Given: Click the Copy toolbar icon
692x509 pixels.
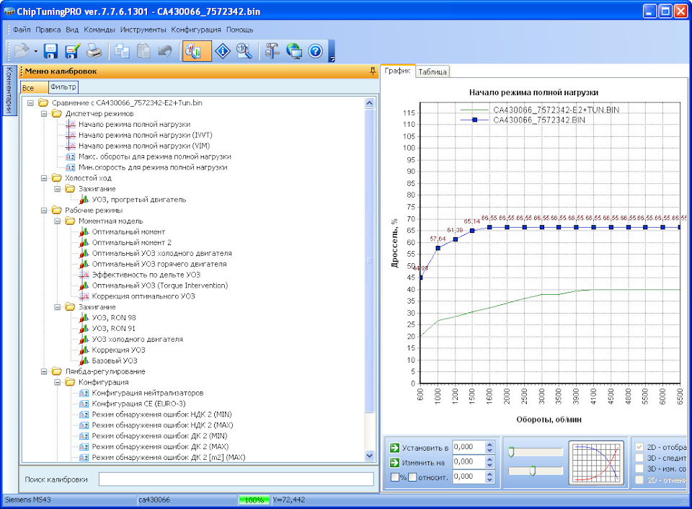Looking at the screenshot, I should point(121,50).
